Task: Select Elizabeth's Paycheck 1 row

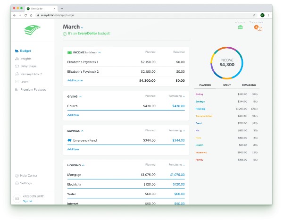Action: pyautogui.click(x=126, y=62)
